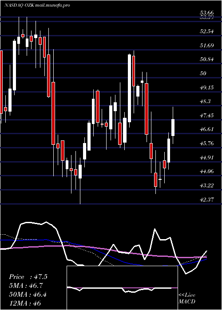
Task: Click the 5MA : 46.7 readout
Action: pyautogui.click(x=26, y=286)
